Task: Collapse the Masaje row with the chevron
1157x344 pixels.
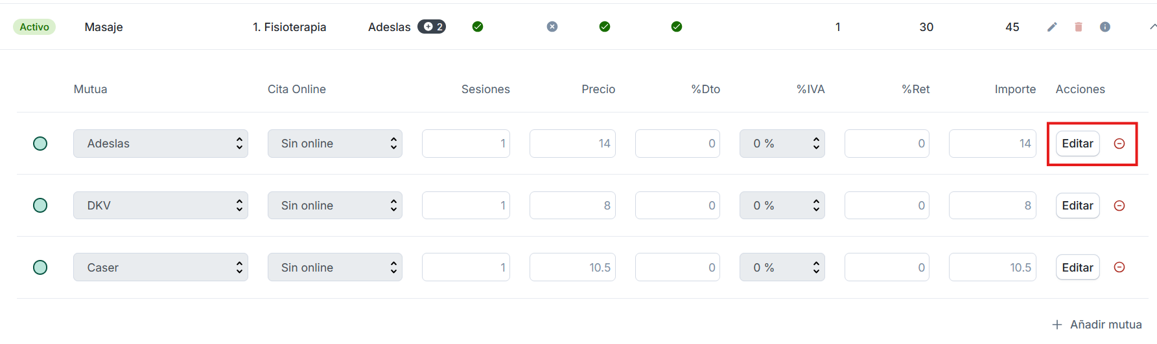Action: click(1152, 27)
